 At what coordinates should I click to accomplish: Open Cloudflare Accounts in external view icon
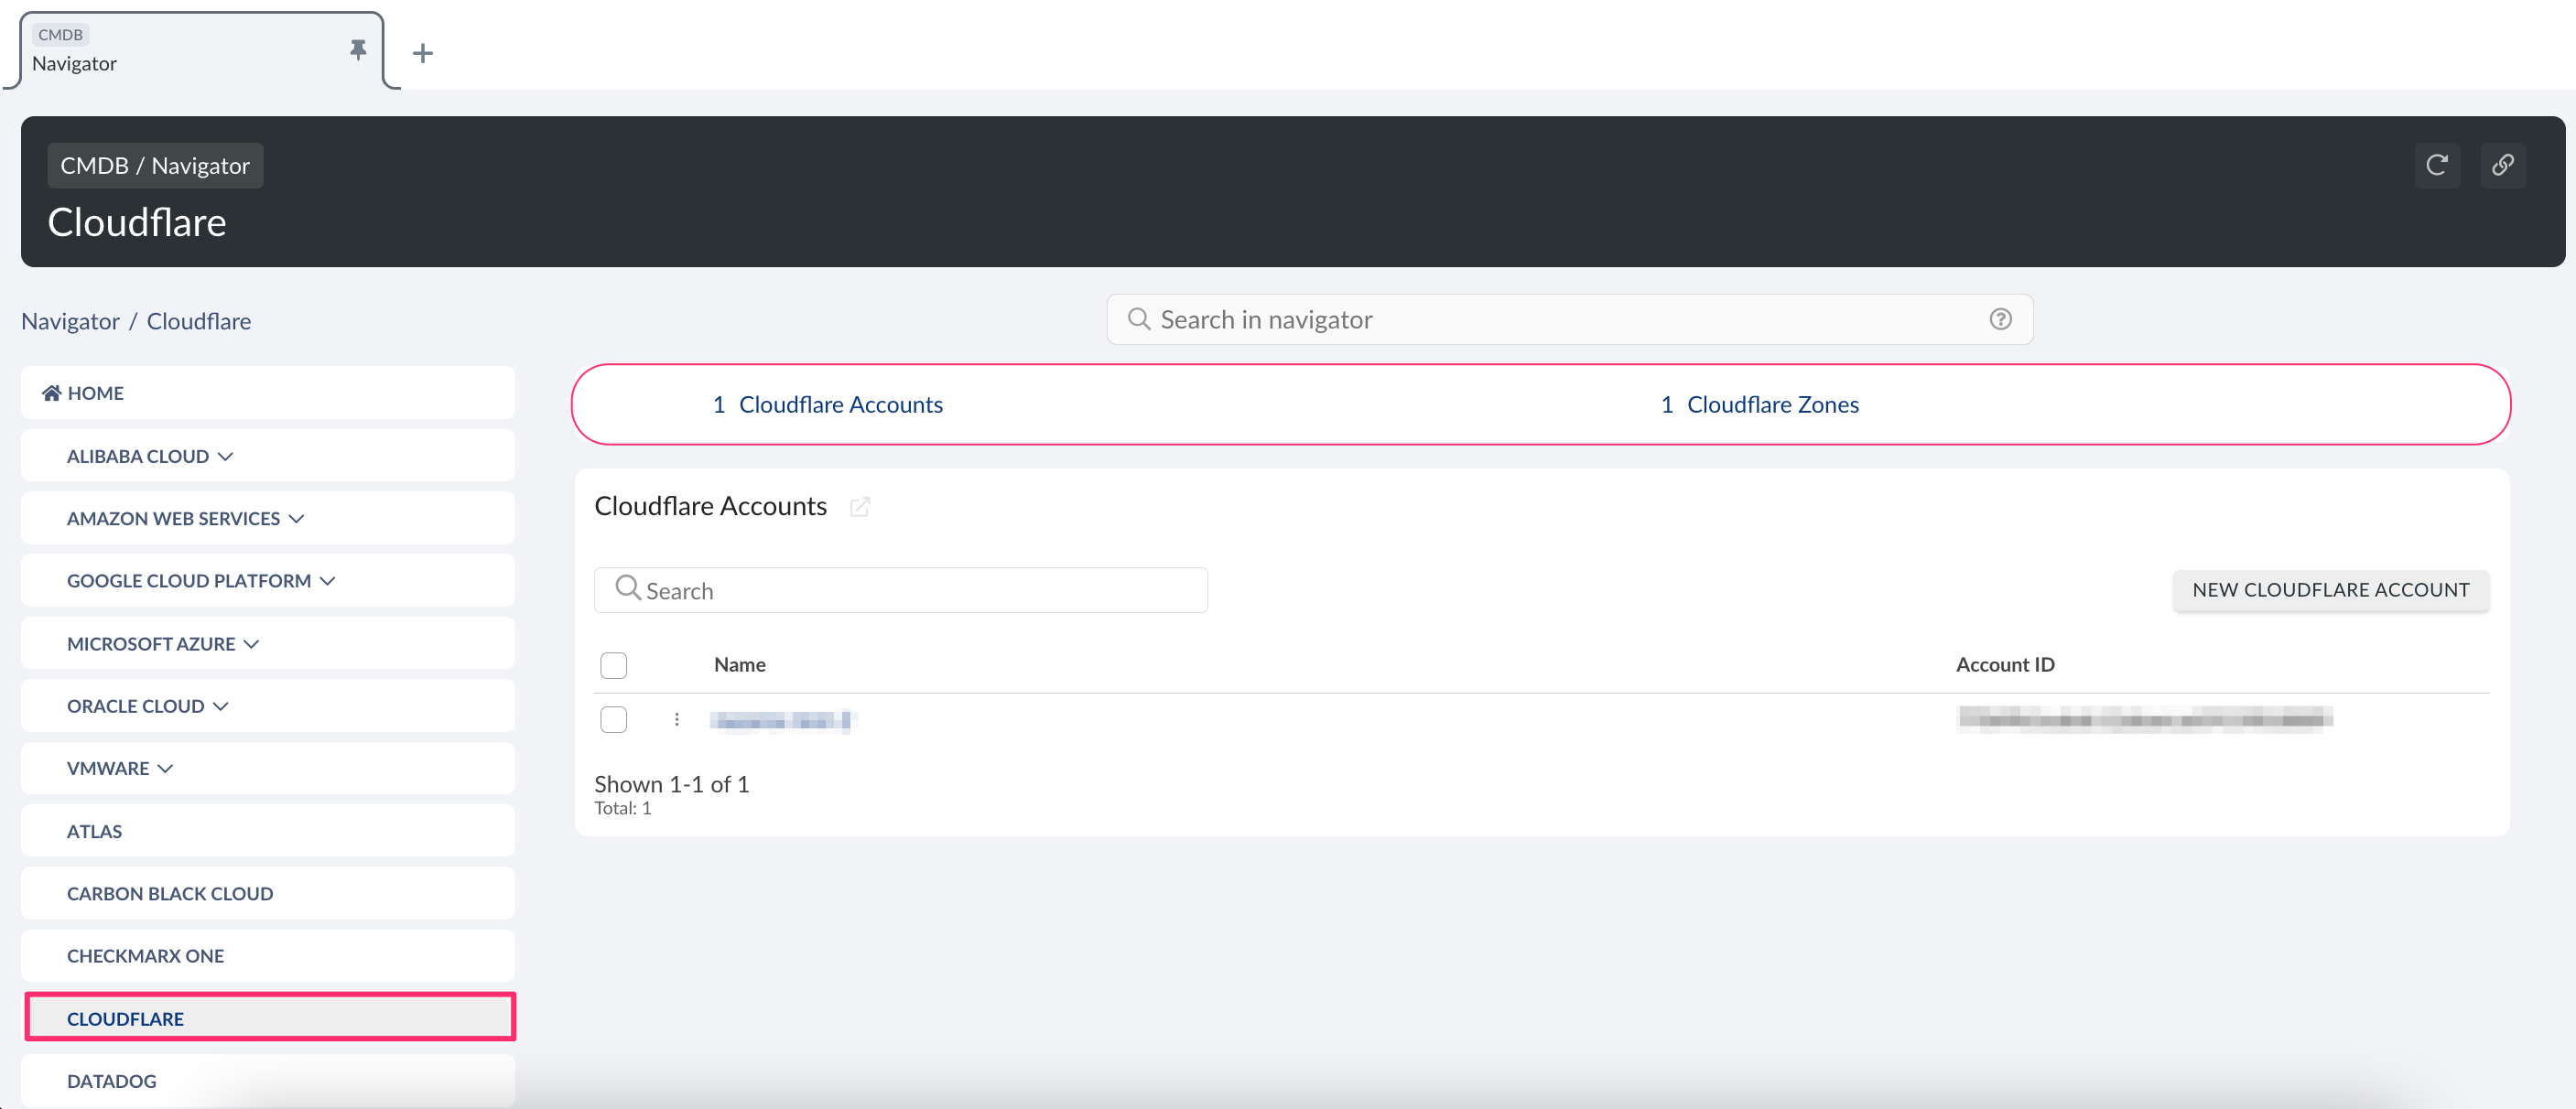859,507
